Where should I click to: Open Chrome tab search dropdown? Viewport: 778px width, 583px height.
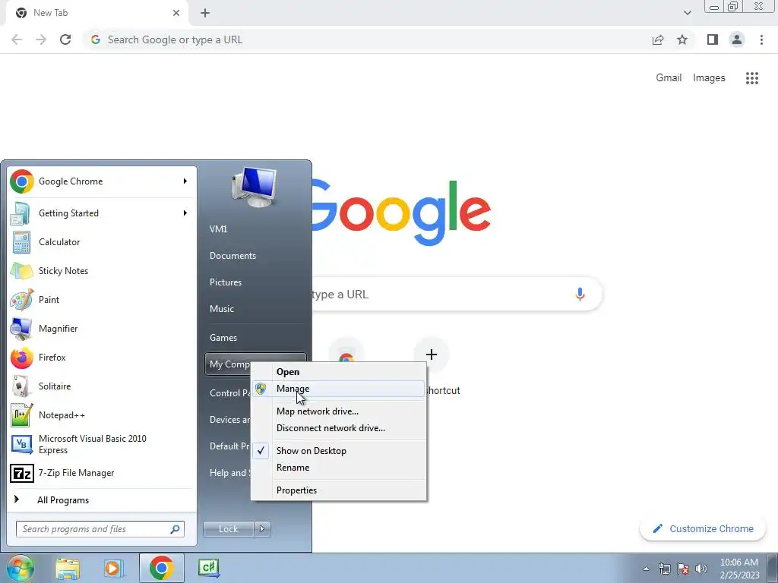click(x=687, y=13)
